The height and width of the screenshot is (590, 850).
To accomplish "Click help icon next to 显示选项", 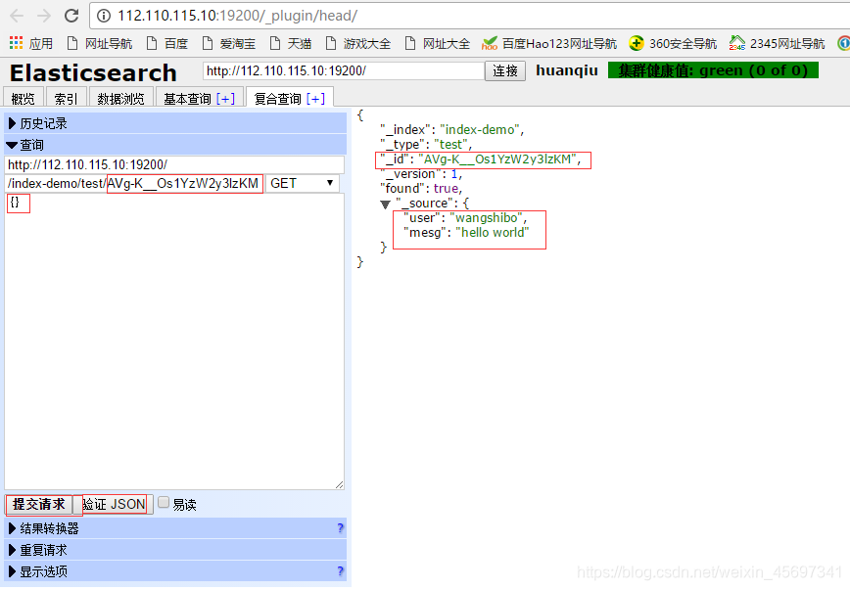I will (x=340, y=571).
